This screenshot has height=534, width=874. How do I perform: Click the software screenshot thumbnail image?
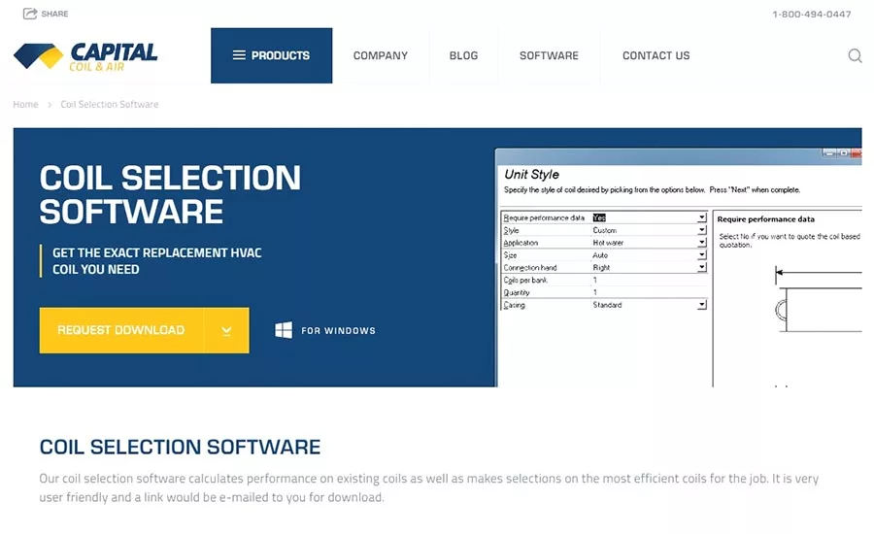[678, 268]
